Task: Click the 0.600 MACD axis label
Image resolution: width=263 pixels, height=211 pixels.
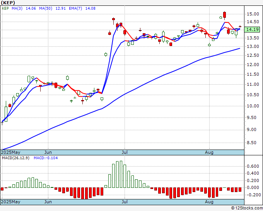Action: 253,166
